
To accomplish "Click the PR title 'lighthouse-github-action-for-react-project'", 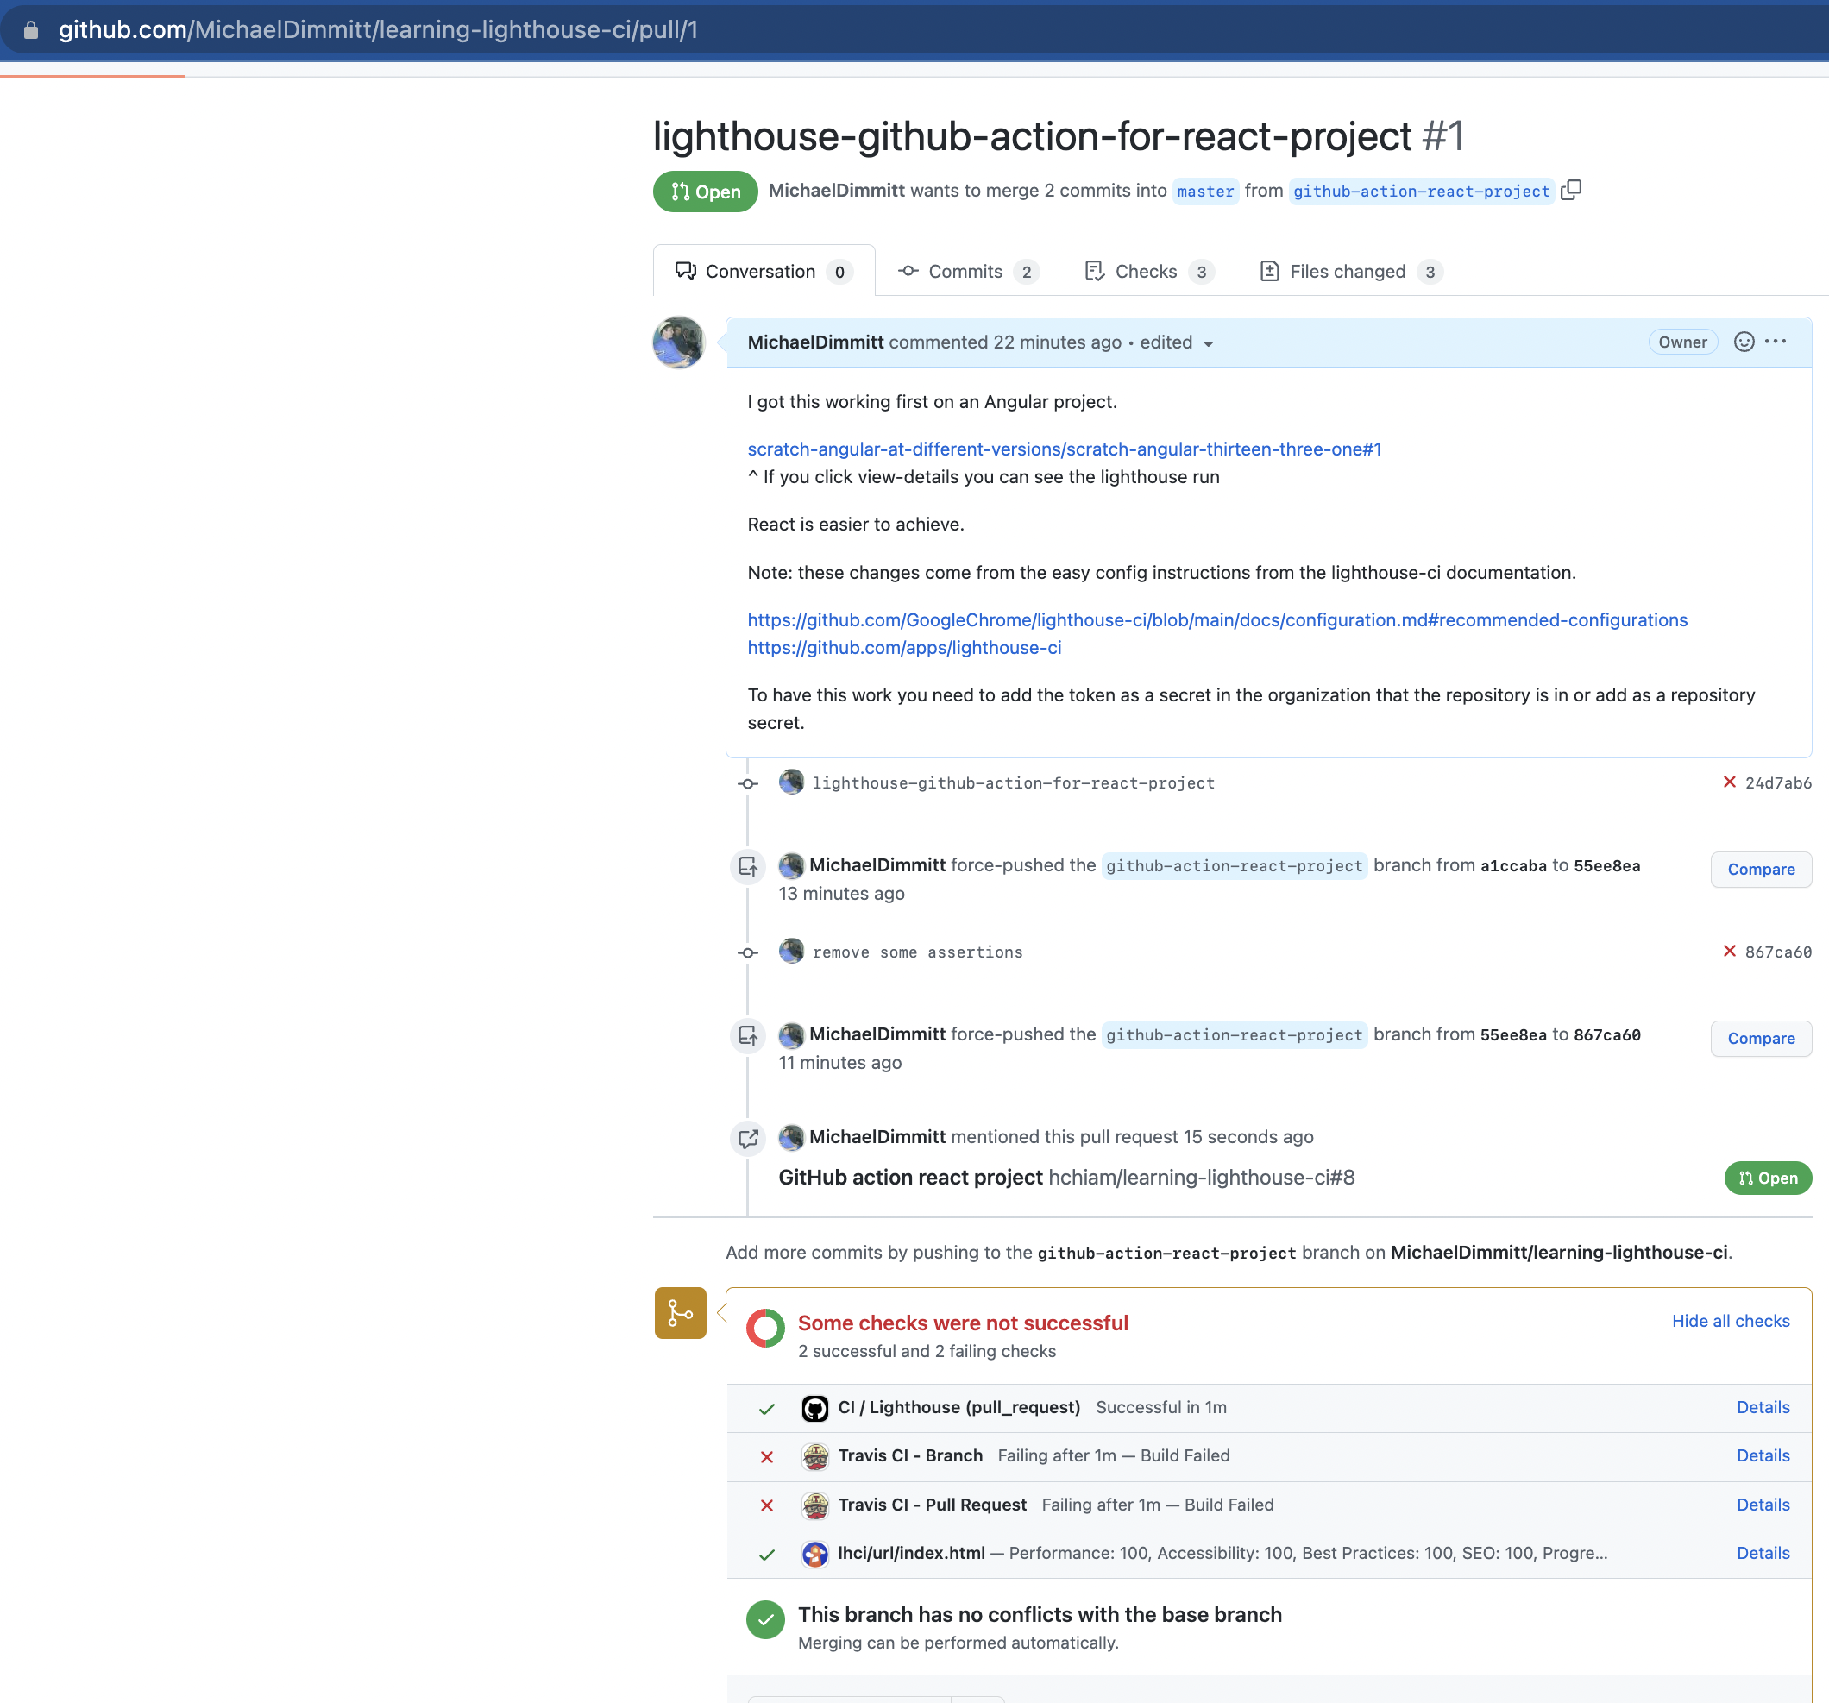I will [1032, 136].
